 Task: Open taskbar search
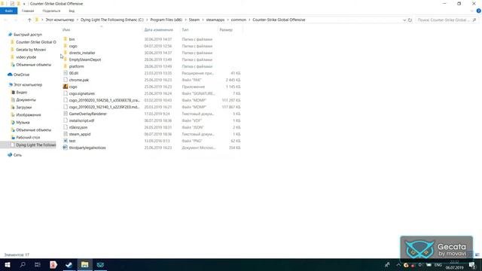tap(23, 264)
